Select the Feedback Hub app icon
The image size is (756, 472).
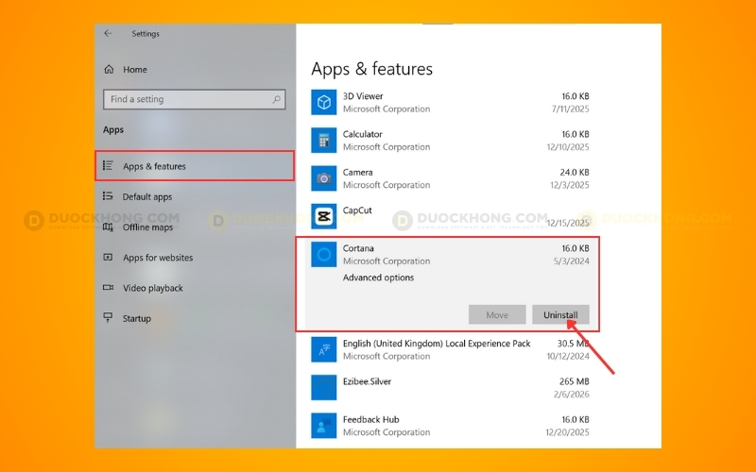(x=324, y=426)
